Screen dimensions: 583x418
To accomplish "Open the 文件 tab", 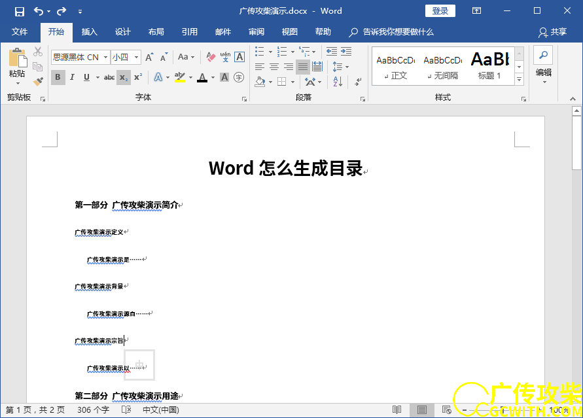I will click(x=20, y=32).
